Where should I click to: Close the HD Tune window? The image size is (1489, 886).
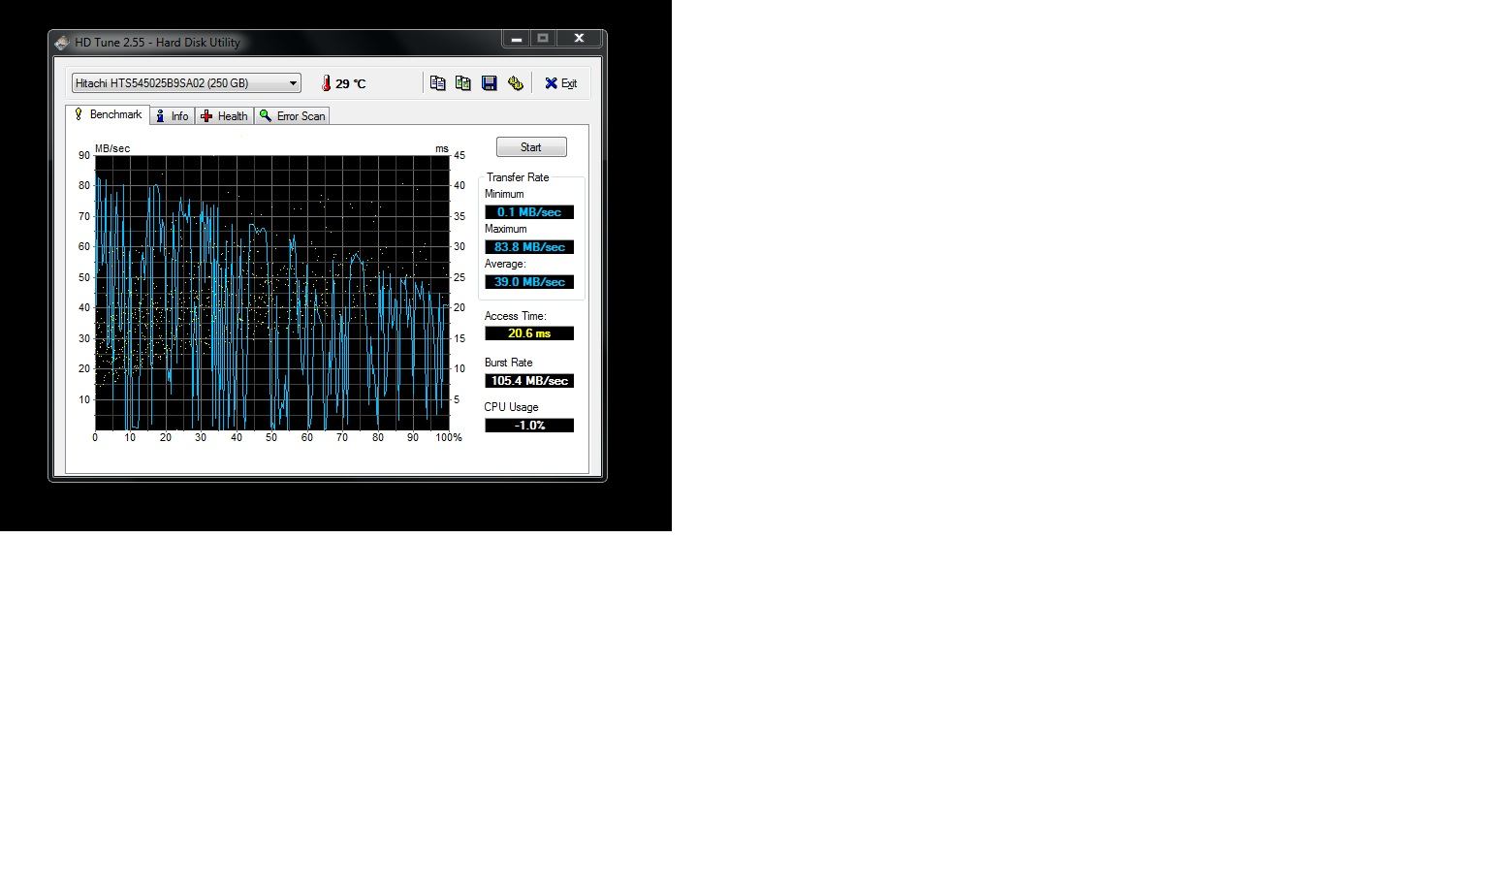click(579, 39)
